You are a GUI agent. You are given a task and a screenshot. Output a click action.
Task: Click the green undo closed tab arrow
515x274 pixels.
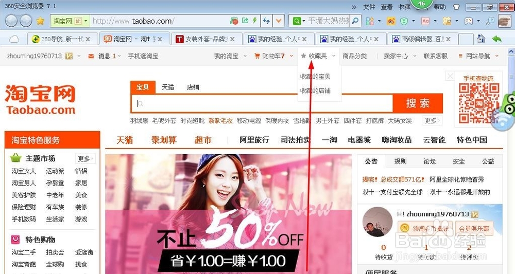496,39
